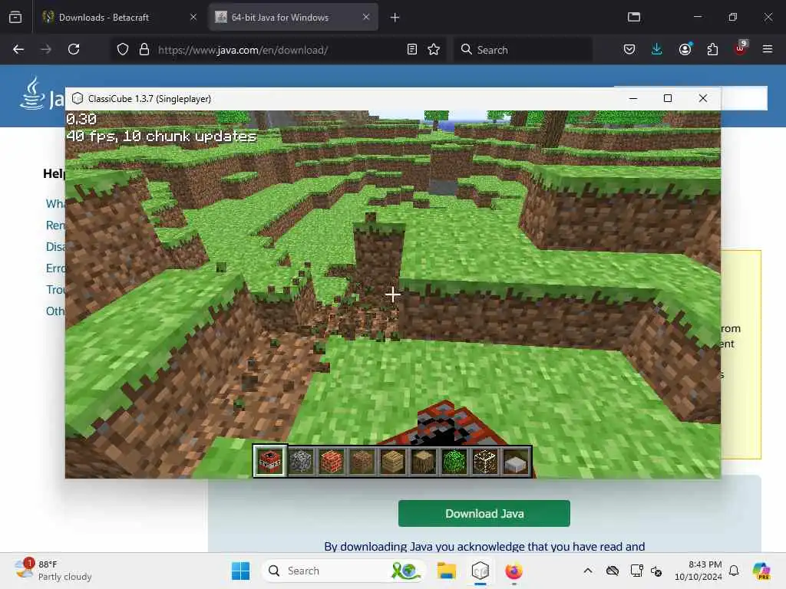
Task: Click the tray display-with-cable network icon
Action: pos(636,571)
